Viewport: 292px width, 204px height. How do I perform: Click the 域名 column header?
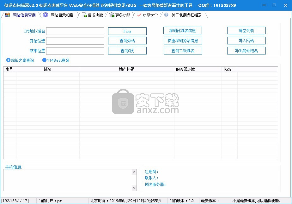pyautogui.click(x=48, y=69)
